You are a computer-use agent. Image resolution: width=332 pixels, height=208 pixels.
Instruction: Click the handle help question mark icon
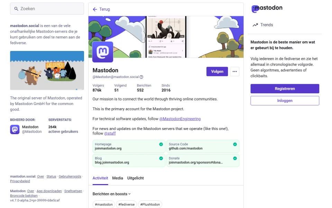pos(141,77)
